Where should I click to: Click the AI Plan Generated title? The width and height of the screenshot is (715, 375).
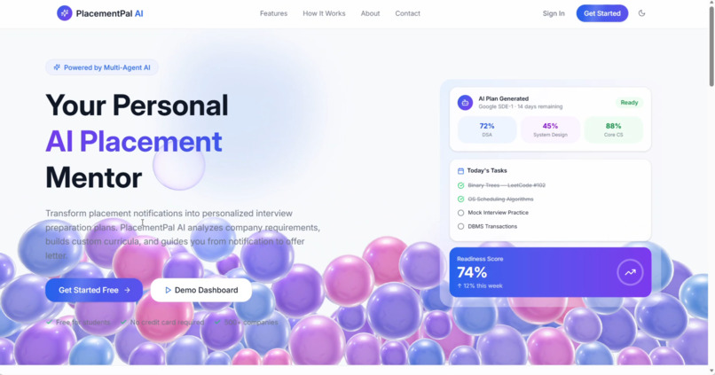coord(503,98)
